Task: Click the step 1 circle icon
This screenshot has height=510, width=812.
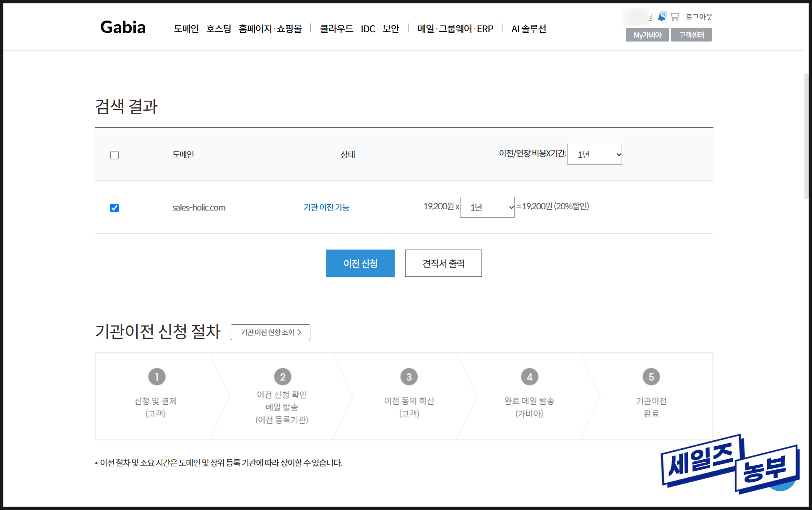Action: pos(156,377)
